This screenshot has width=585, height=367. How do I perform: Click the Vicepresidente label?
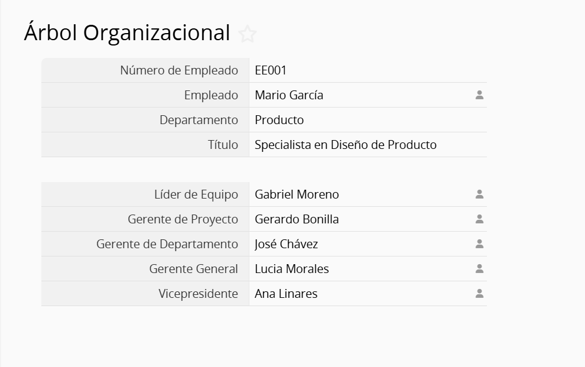pyautogui.click(x=198, y=294)
